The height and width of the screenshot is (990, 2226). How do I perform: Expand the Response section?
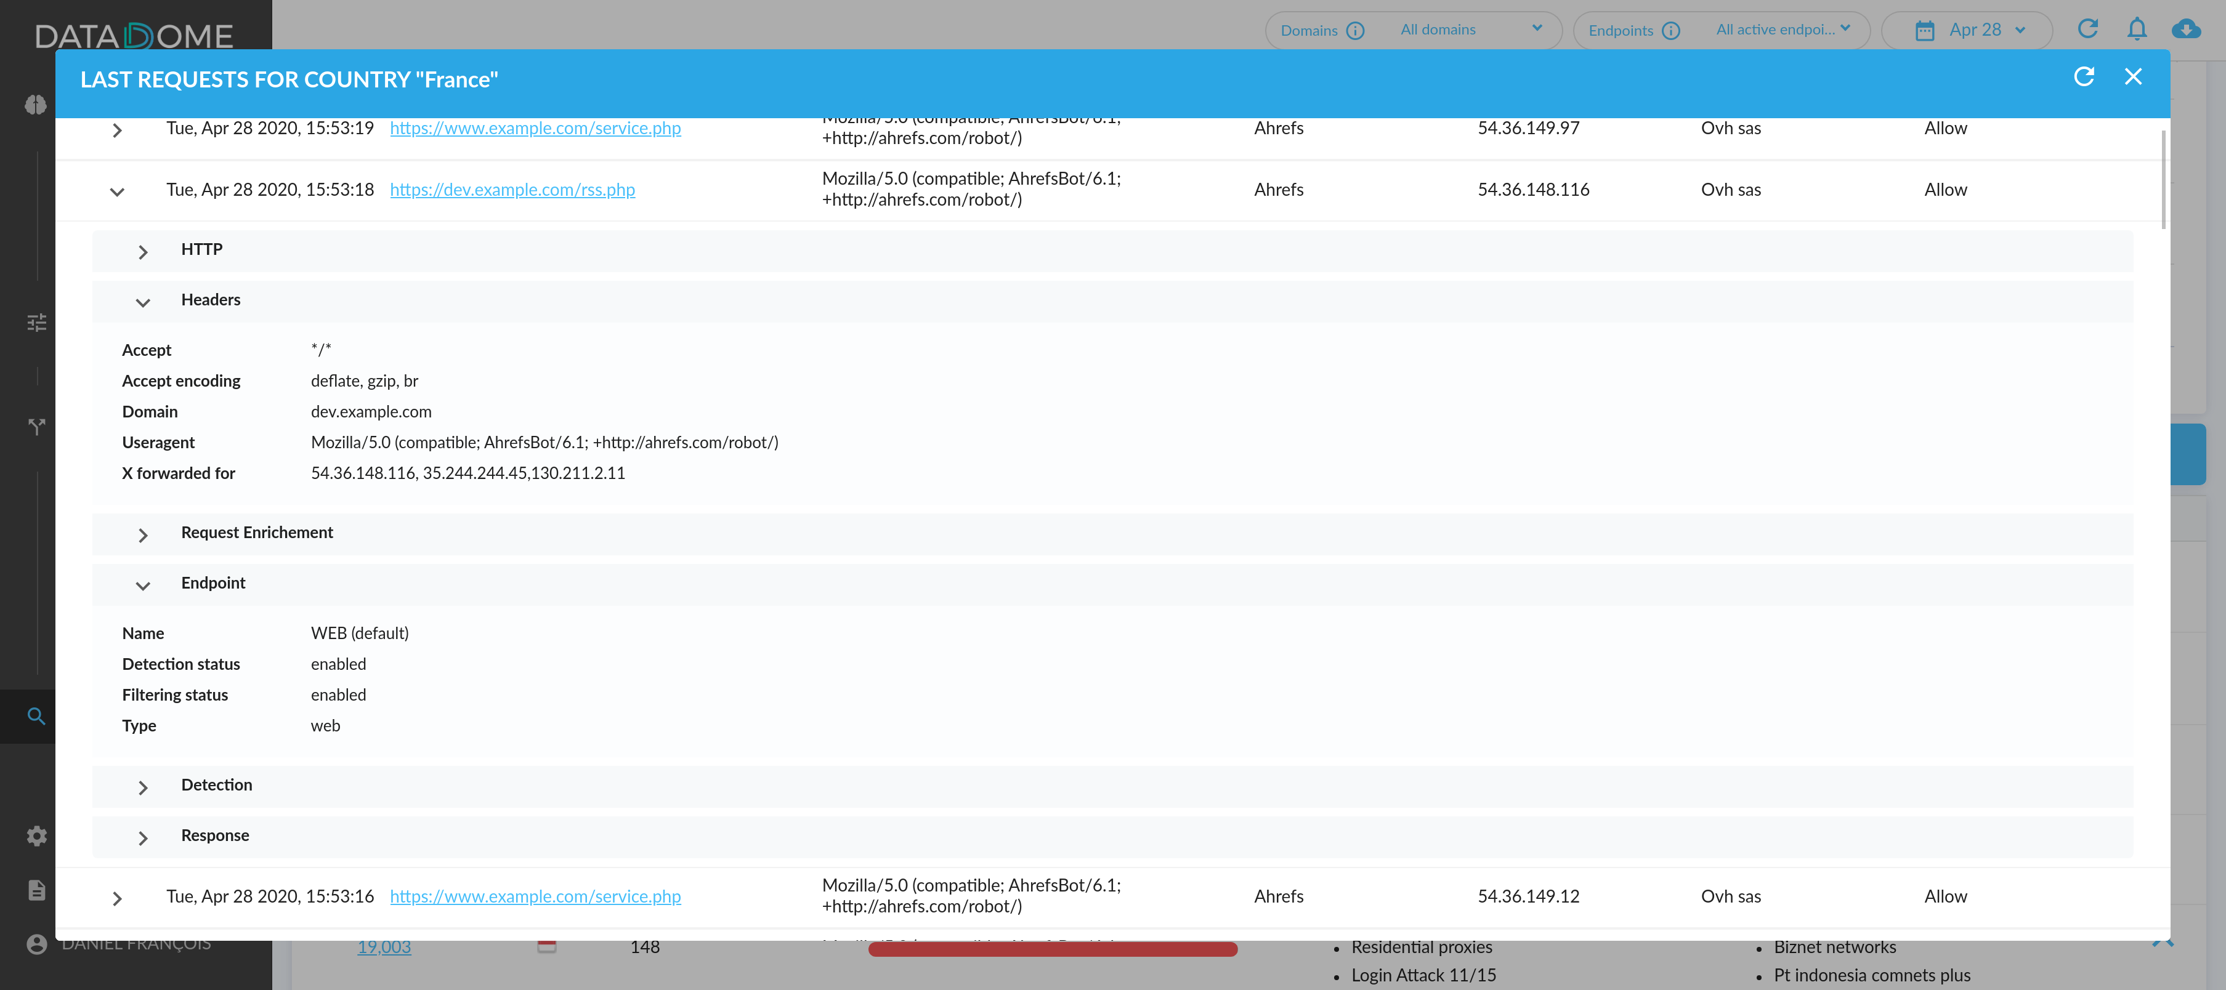pyautogui.click(x=144, y=837)
